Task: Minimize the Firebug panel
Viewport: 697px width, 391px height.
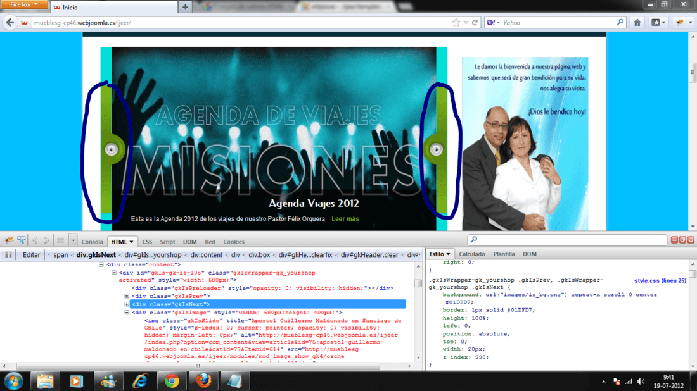Action: (x=674, y=240)
